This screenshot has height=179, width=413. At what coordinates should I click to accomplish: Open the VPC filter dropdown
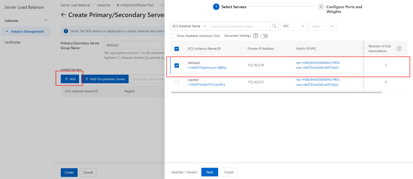coord(294,26)
